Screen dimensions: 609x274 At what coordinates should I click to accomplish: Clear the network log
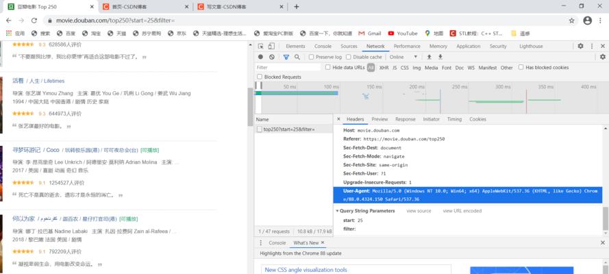tap(272, 57)
